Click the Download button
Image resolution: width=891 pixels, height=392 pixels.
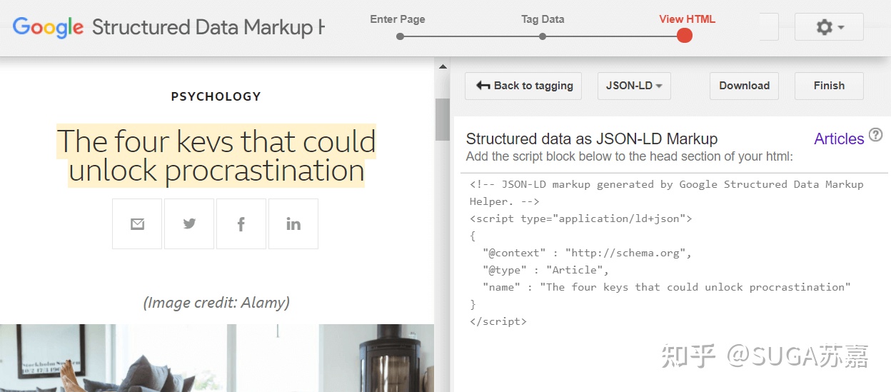click(744, 86)
